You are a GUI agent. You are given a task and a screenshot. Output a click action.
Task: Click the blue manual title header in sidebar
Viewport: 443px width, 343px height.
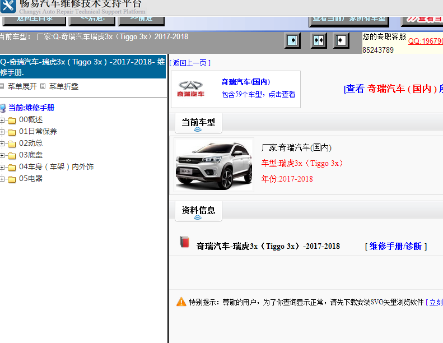(x=83, y=67)
